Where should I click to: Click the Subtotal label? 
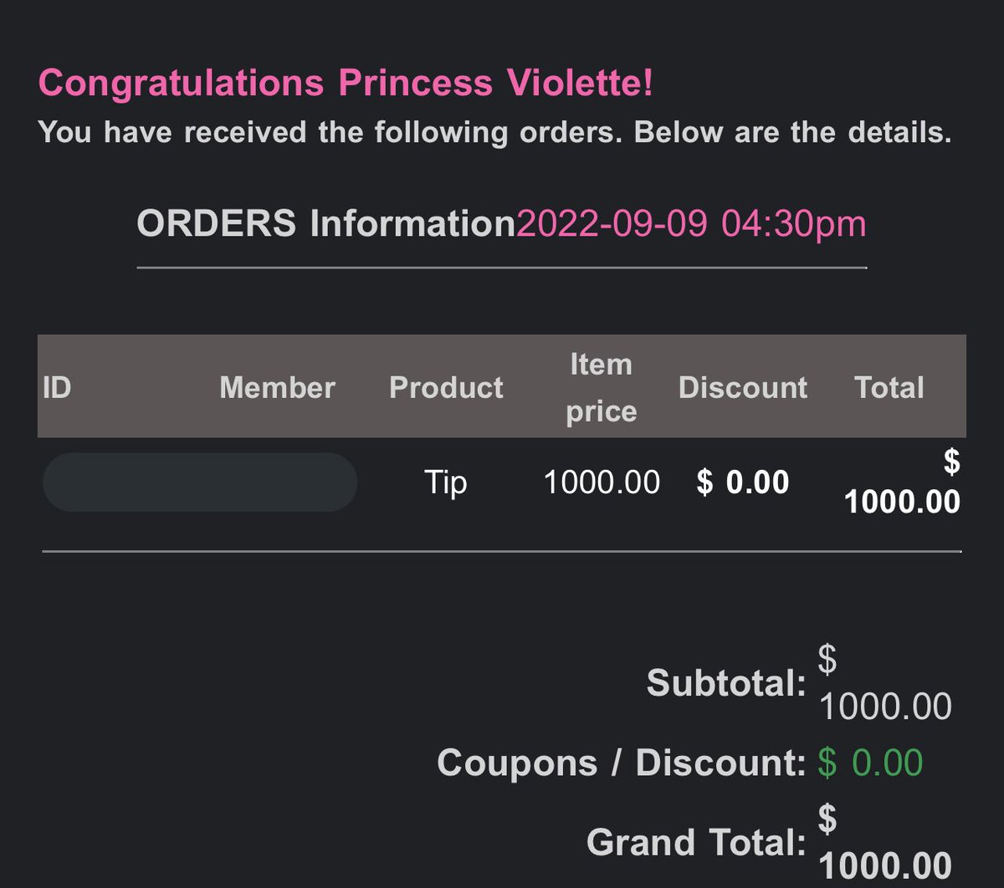[x=726, y=683]
